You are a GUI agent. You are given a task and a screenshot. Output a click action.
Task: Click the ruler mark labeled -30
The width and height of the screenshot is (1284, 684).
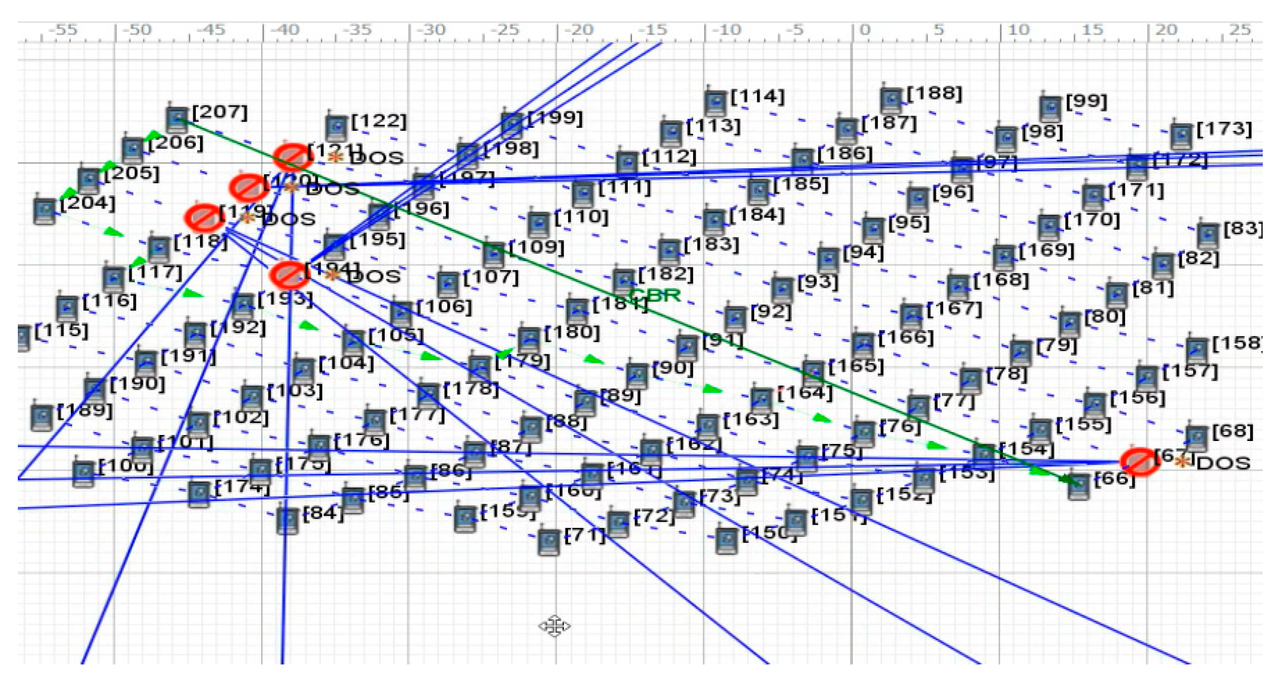[x=431, y=30]
